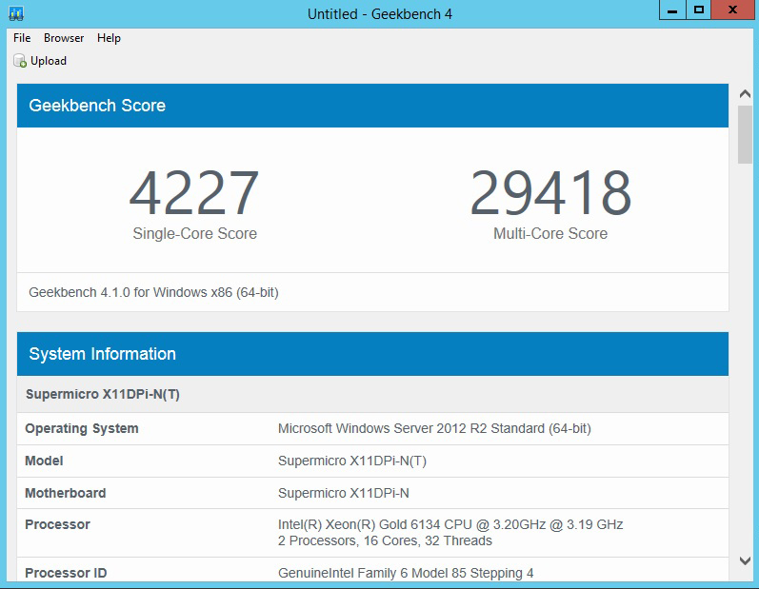Image resolution: width=759 pixels, height=589 pixels.
Task: Click the Geekbench 4.1.0 version text
Action: click(153, 292)
